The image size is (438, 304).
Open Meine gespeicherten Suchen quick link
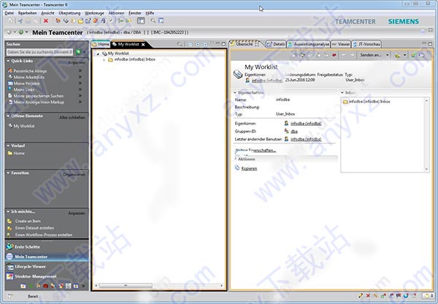pyautogui.click(x=39, y=96)
